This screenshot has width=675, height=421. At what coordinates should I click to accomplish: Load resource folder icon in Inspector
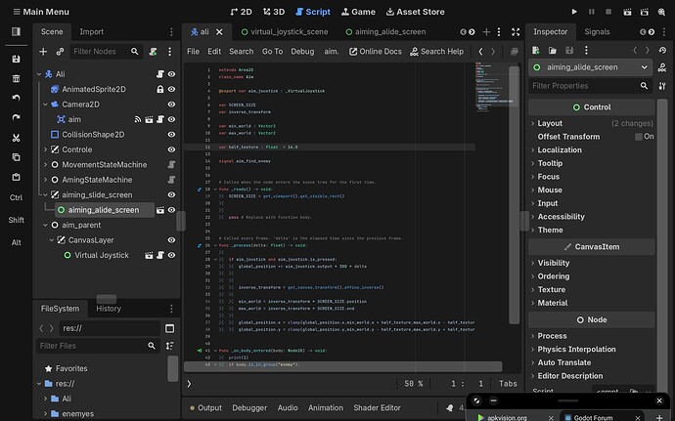553,51
